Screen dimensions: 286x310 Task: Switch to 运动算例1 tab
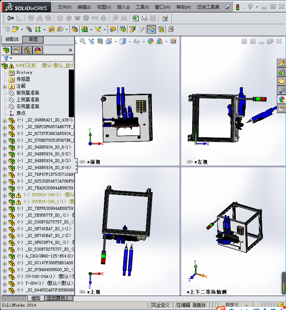point(59,298)
